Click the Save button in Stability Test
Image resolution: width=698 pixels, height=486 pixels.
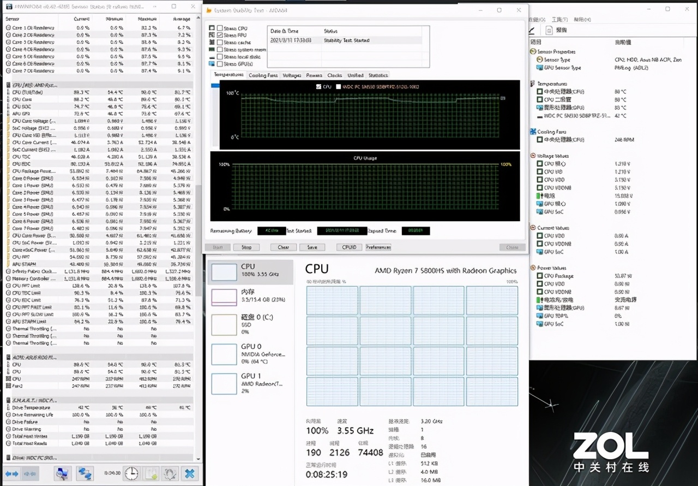312,247
